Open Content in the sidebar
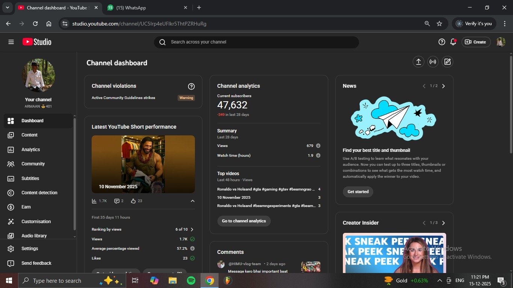This screenshot has height=288, width=513. pyautogui.click(x=29, y=135)
